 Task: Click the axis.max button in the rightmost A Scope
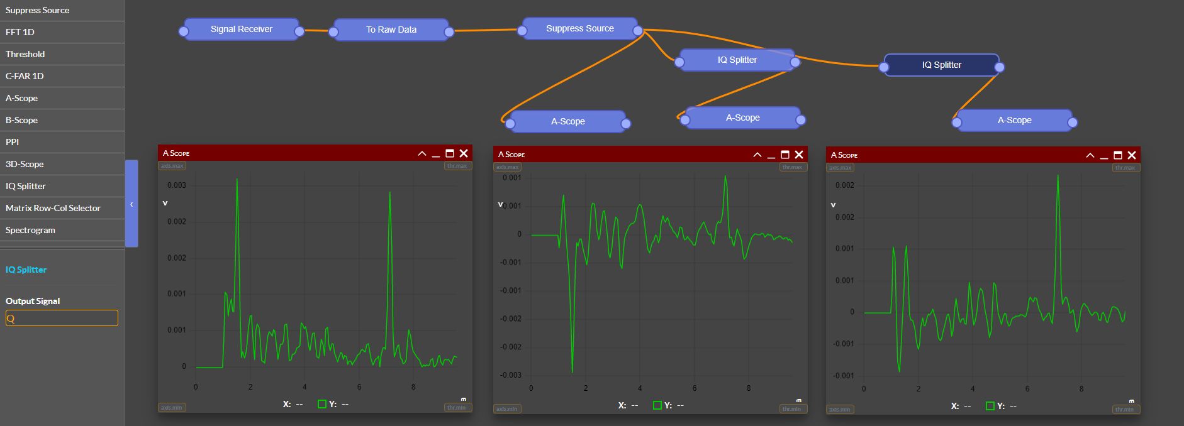[x=840, y=168]
